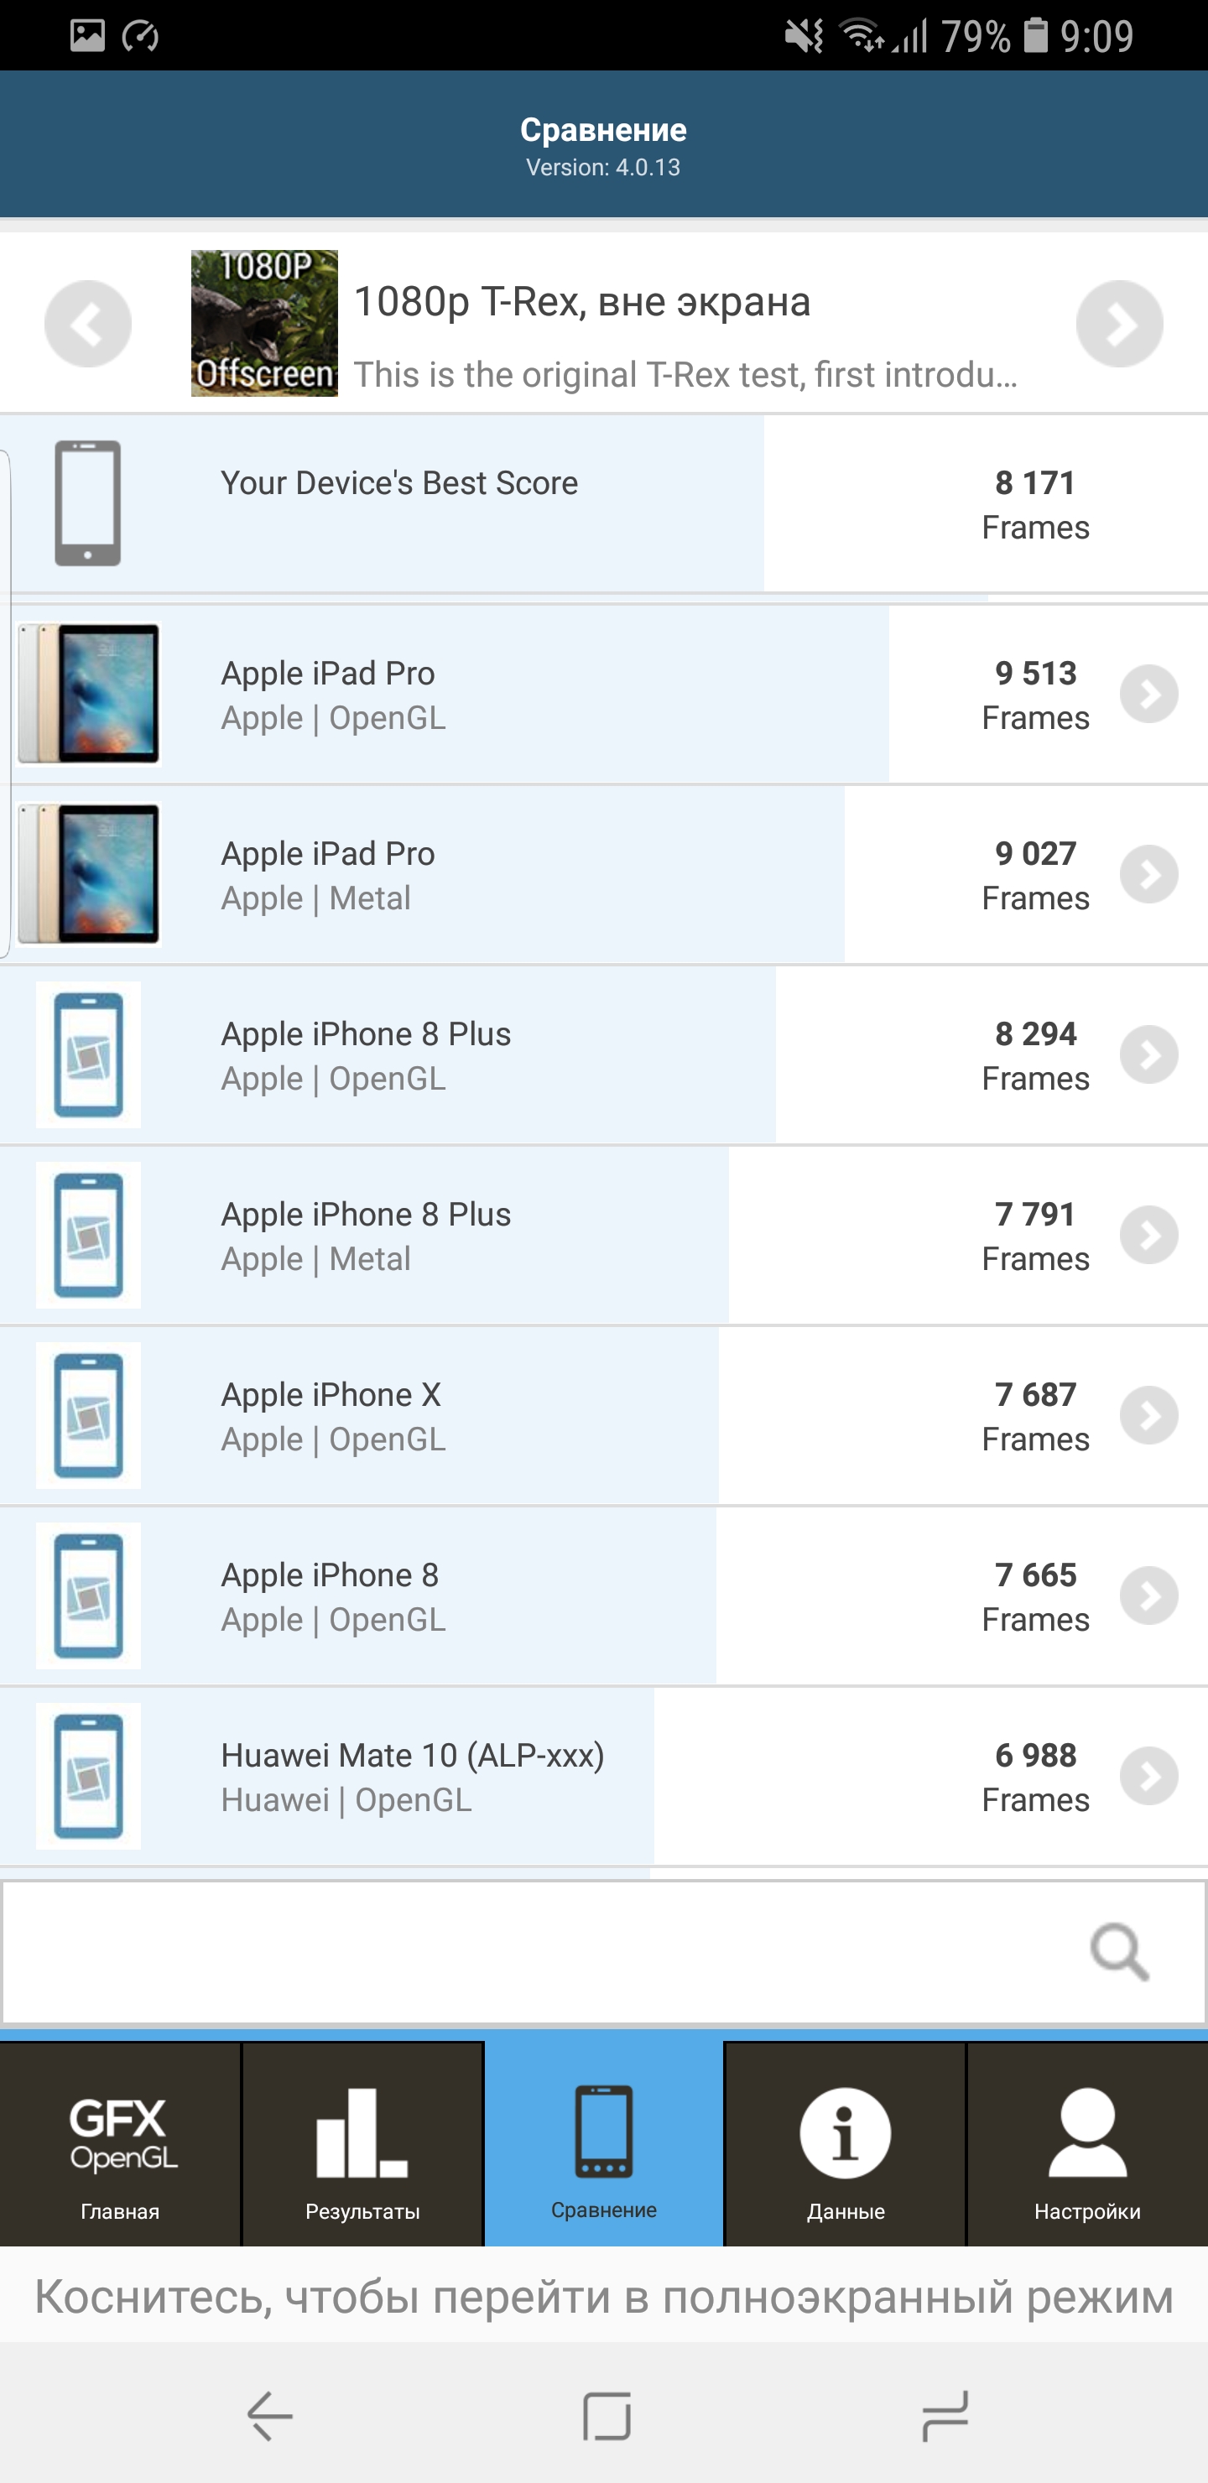Screen dimensions: 1208x2483
Task: Expand Huawei Mate 10 result chevron
Action: [x=1148, y=1776]
